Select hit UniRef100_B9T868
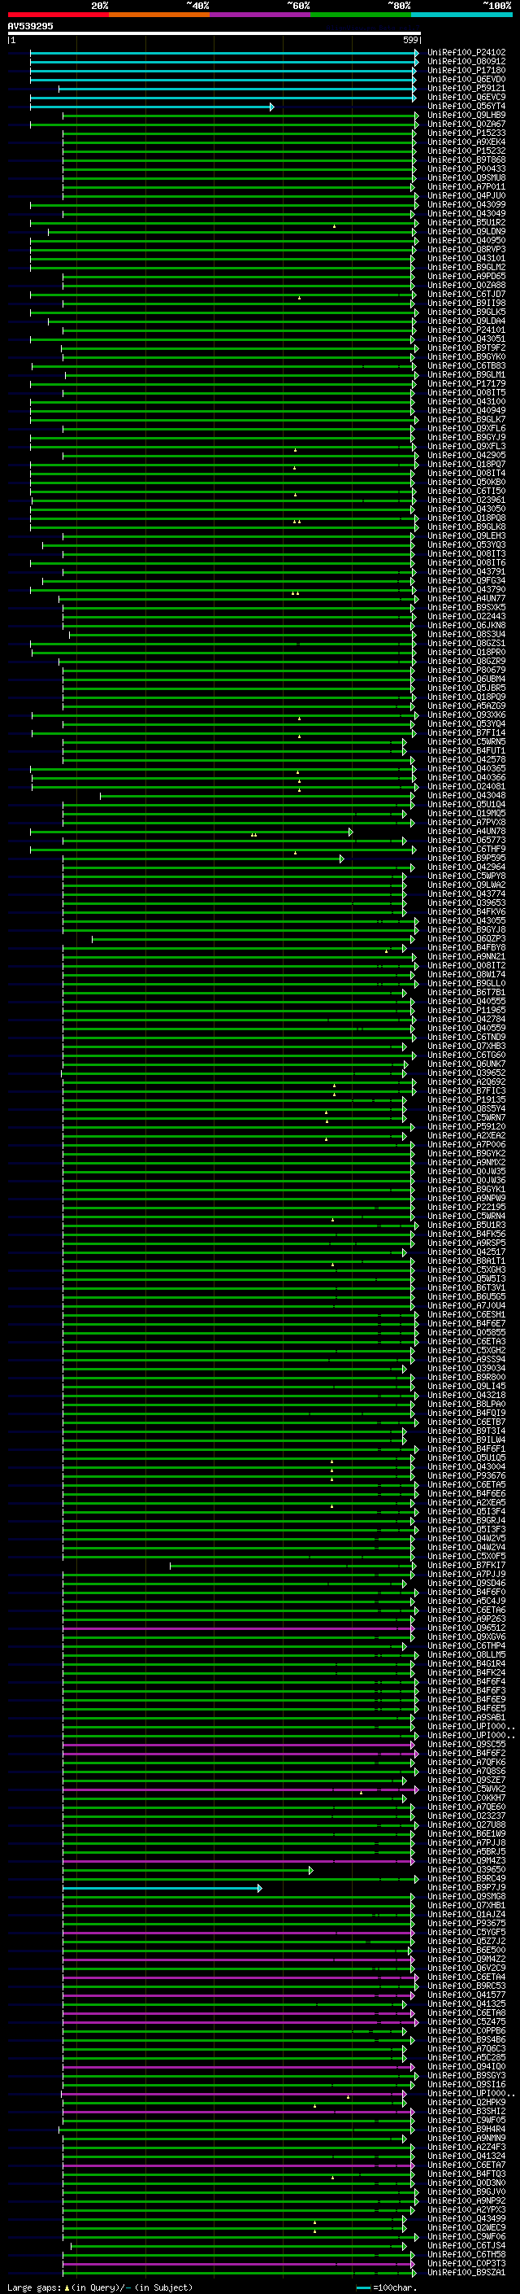This screenshot has width=520, height=2294. pos(466,159)
